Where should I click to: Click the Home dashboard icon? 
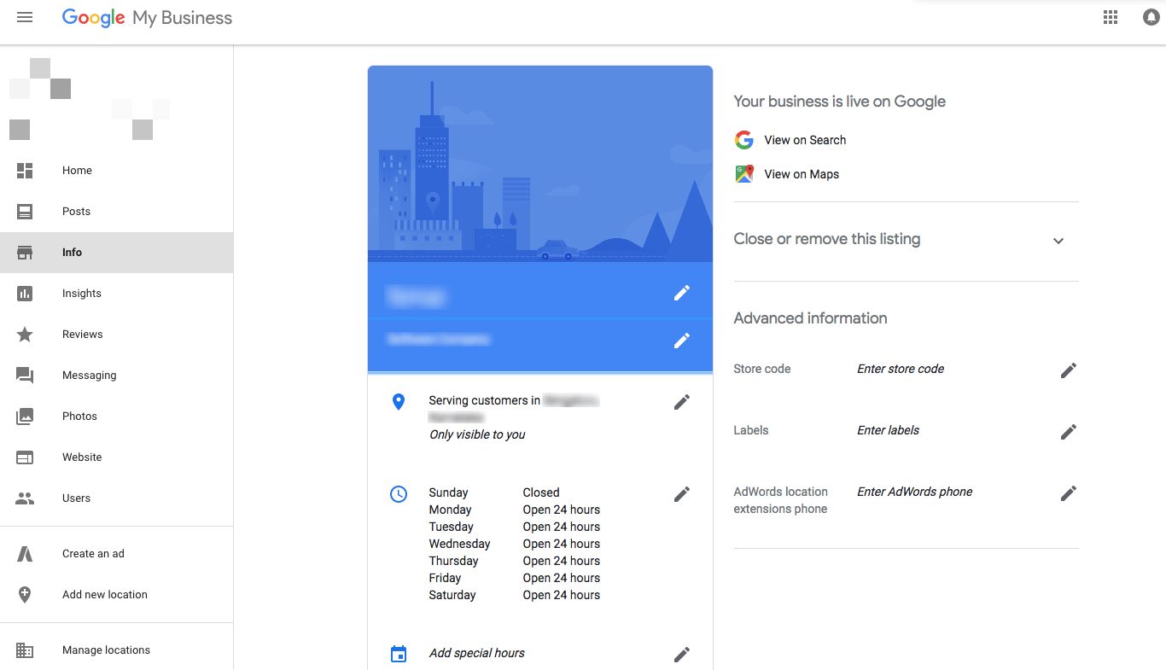(25, 171)
